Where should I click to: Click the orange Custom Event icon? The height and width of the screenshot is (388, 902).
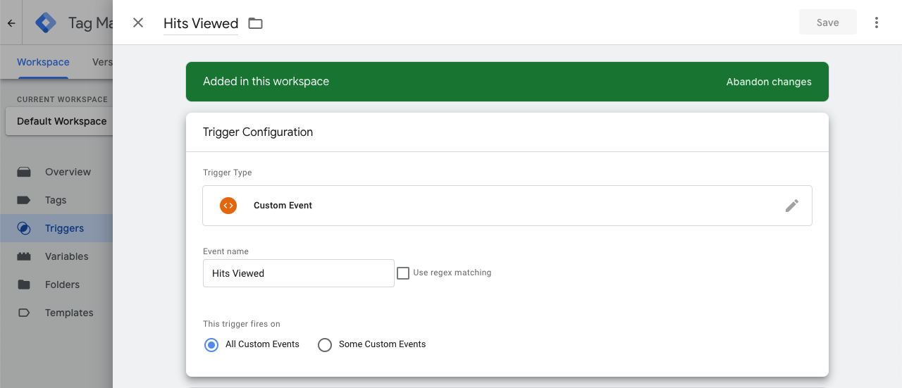[228, 206]
